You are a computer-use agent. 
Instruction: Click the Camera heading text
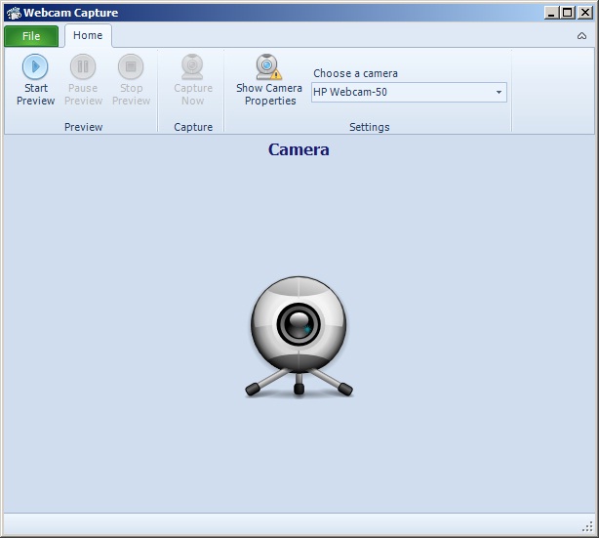pyautogui.click(x=299, y=150)
